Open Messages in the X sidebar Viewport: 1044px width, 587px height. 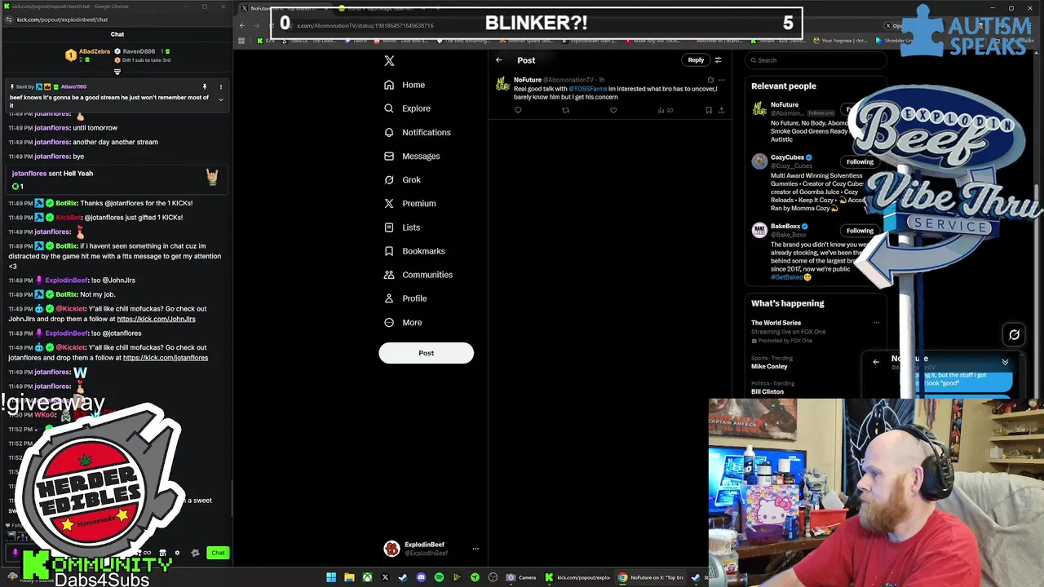412,156
